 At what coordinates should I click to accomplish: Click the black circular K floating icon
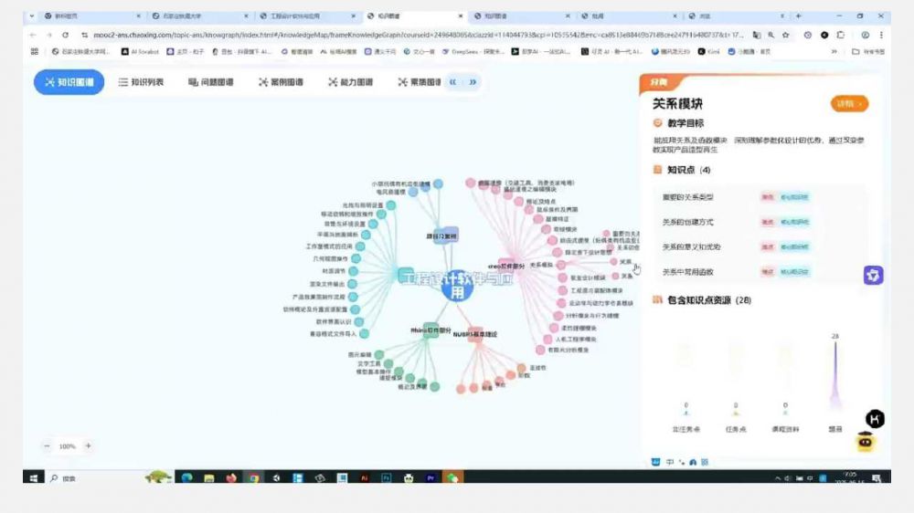(x=875, y=419)
